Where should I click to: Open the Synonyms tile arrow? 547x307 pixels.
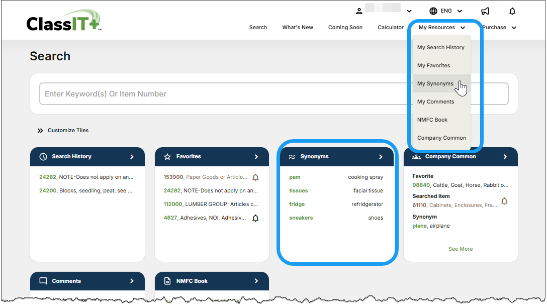coord(381,157)
